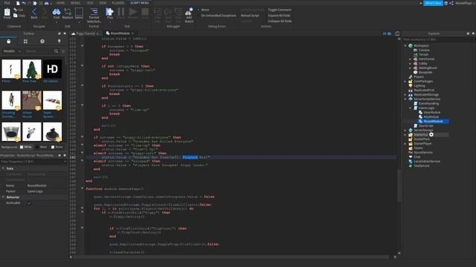This screenshot has width=476, height=267.
Task: Click the Chat bubble icon in Explorer
Action: click(x=411, y=156)
